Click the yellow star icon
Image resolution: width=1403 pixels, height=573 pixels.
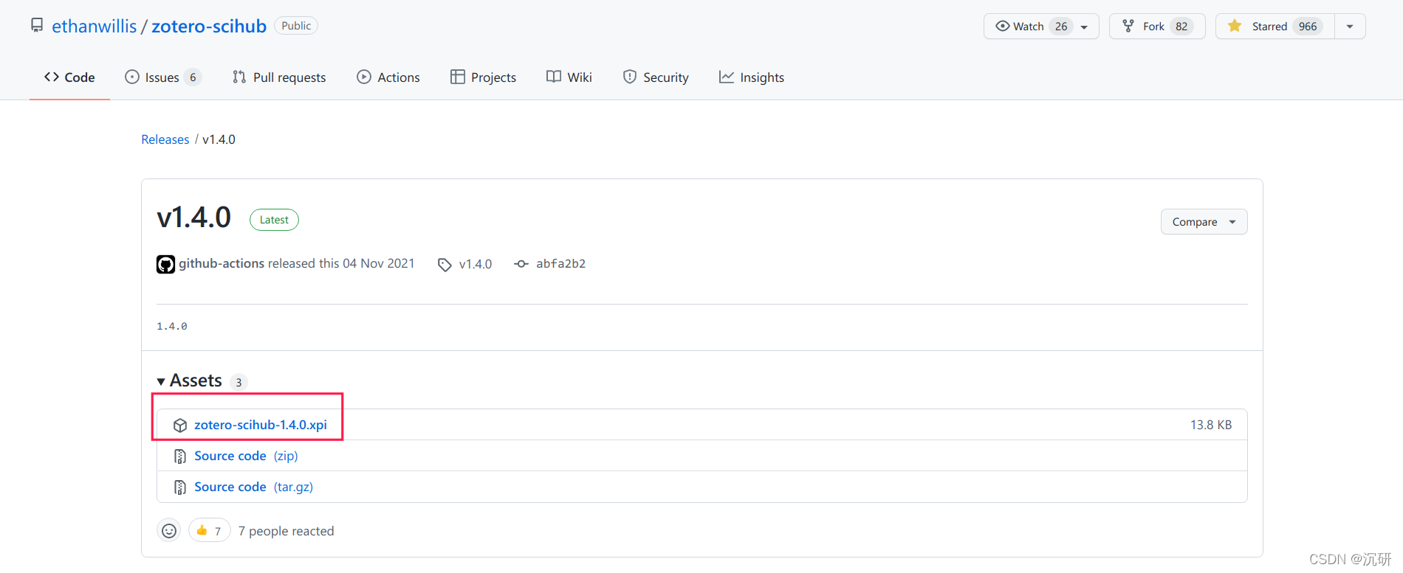tap(1235, 26)
